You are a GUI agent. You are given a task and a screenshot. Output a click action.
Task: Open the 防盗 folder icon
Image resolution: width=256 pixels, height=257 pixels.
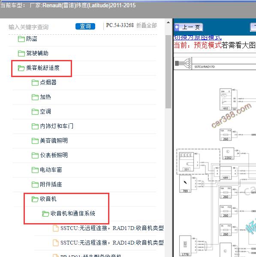21,39
